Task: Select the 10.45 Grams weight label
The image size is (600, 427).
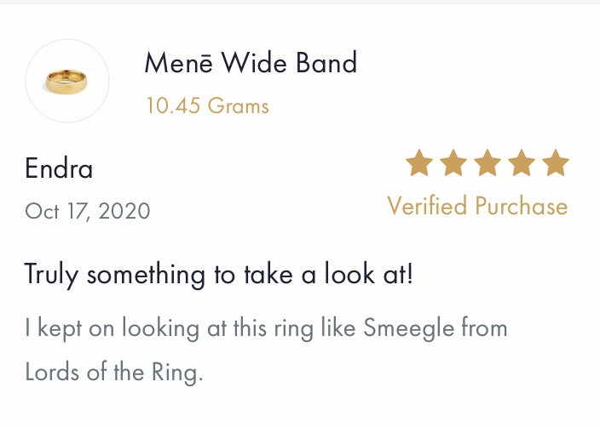Action: pyautogui.click(x=208, y=105)
